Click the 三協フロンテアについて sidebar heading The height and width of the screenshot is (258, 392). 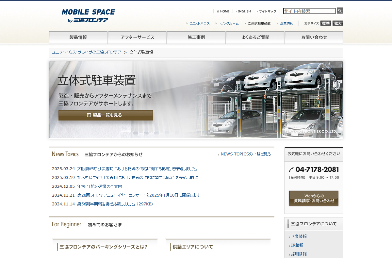pos(314,224)
